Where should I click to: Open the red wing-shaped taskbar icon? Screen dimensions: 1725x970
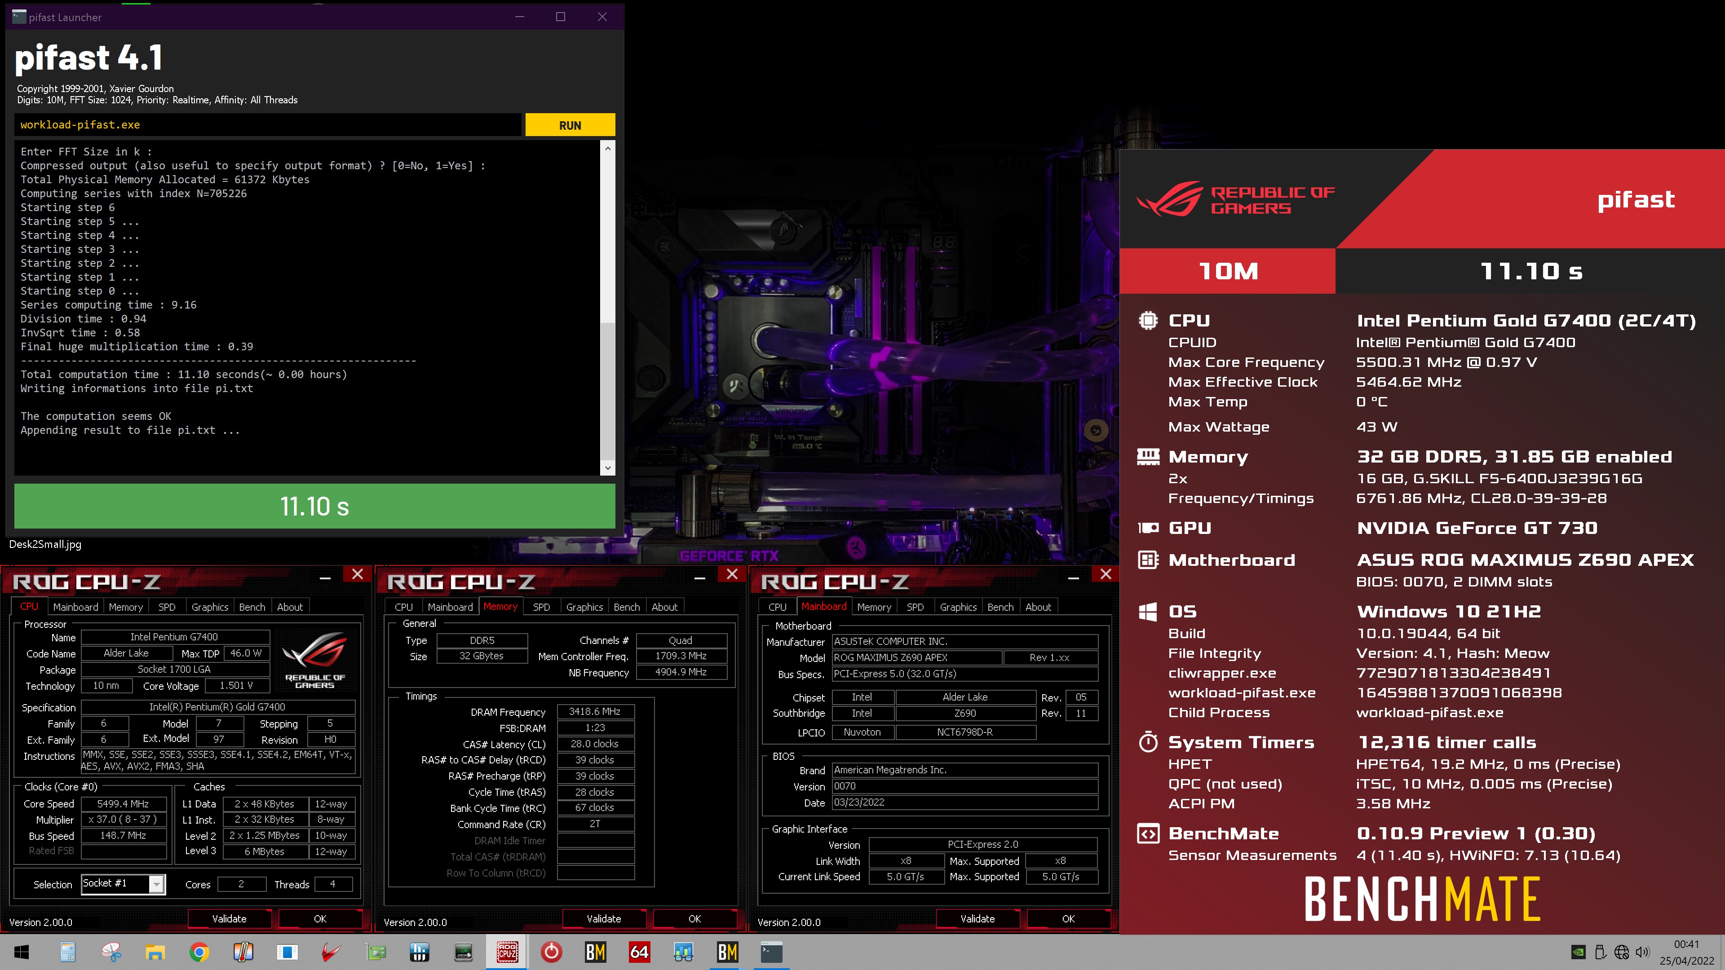pyautogui.click(x=332, y=952)
